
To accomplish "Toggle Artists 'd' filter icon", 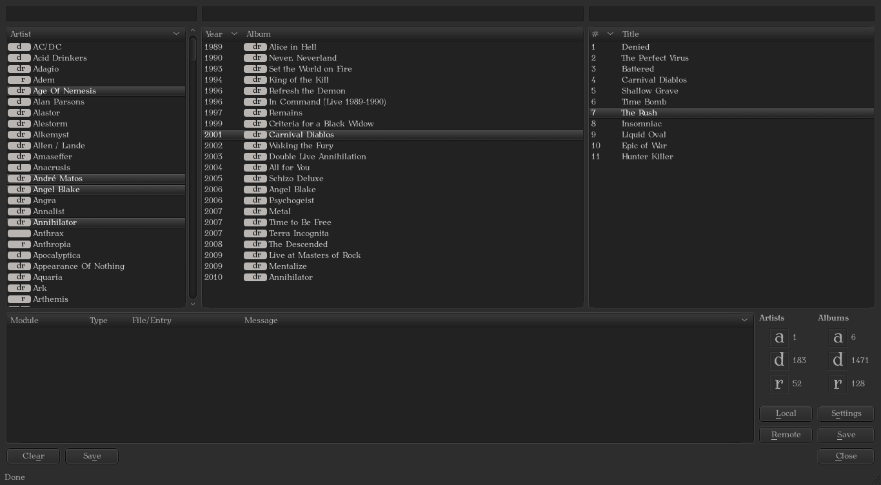I will click(779, 361).
